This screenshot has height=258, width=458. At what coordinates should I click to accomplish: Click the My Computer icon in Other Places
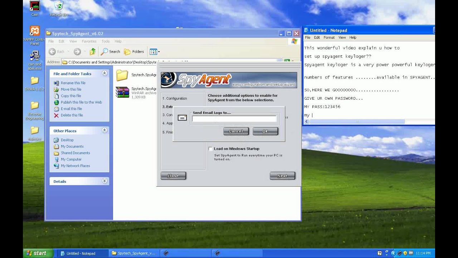click(x=56, y=159)
